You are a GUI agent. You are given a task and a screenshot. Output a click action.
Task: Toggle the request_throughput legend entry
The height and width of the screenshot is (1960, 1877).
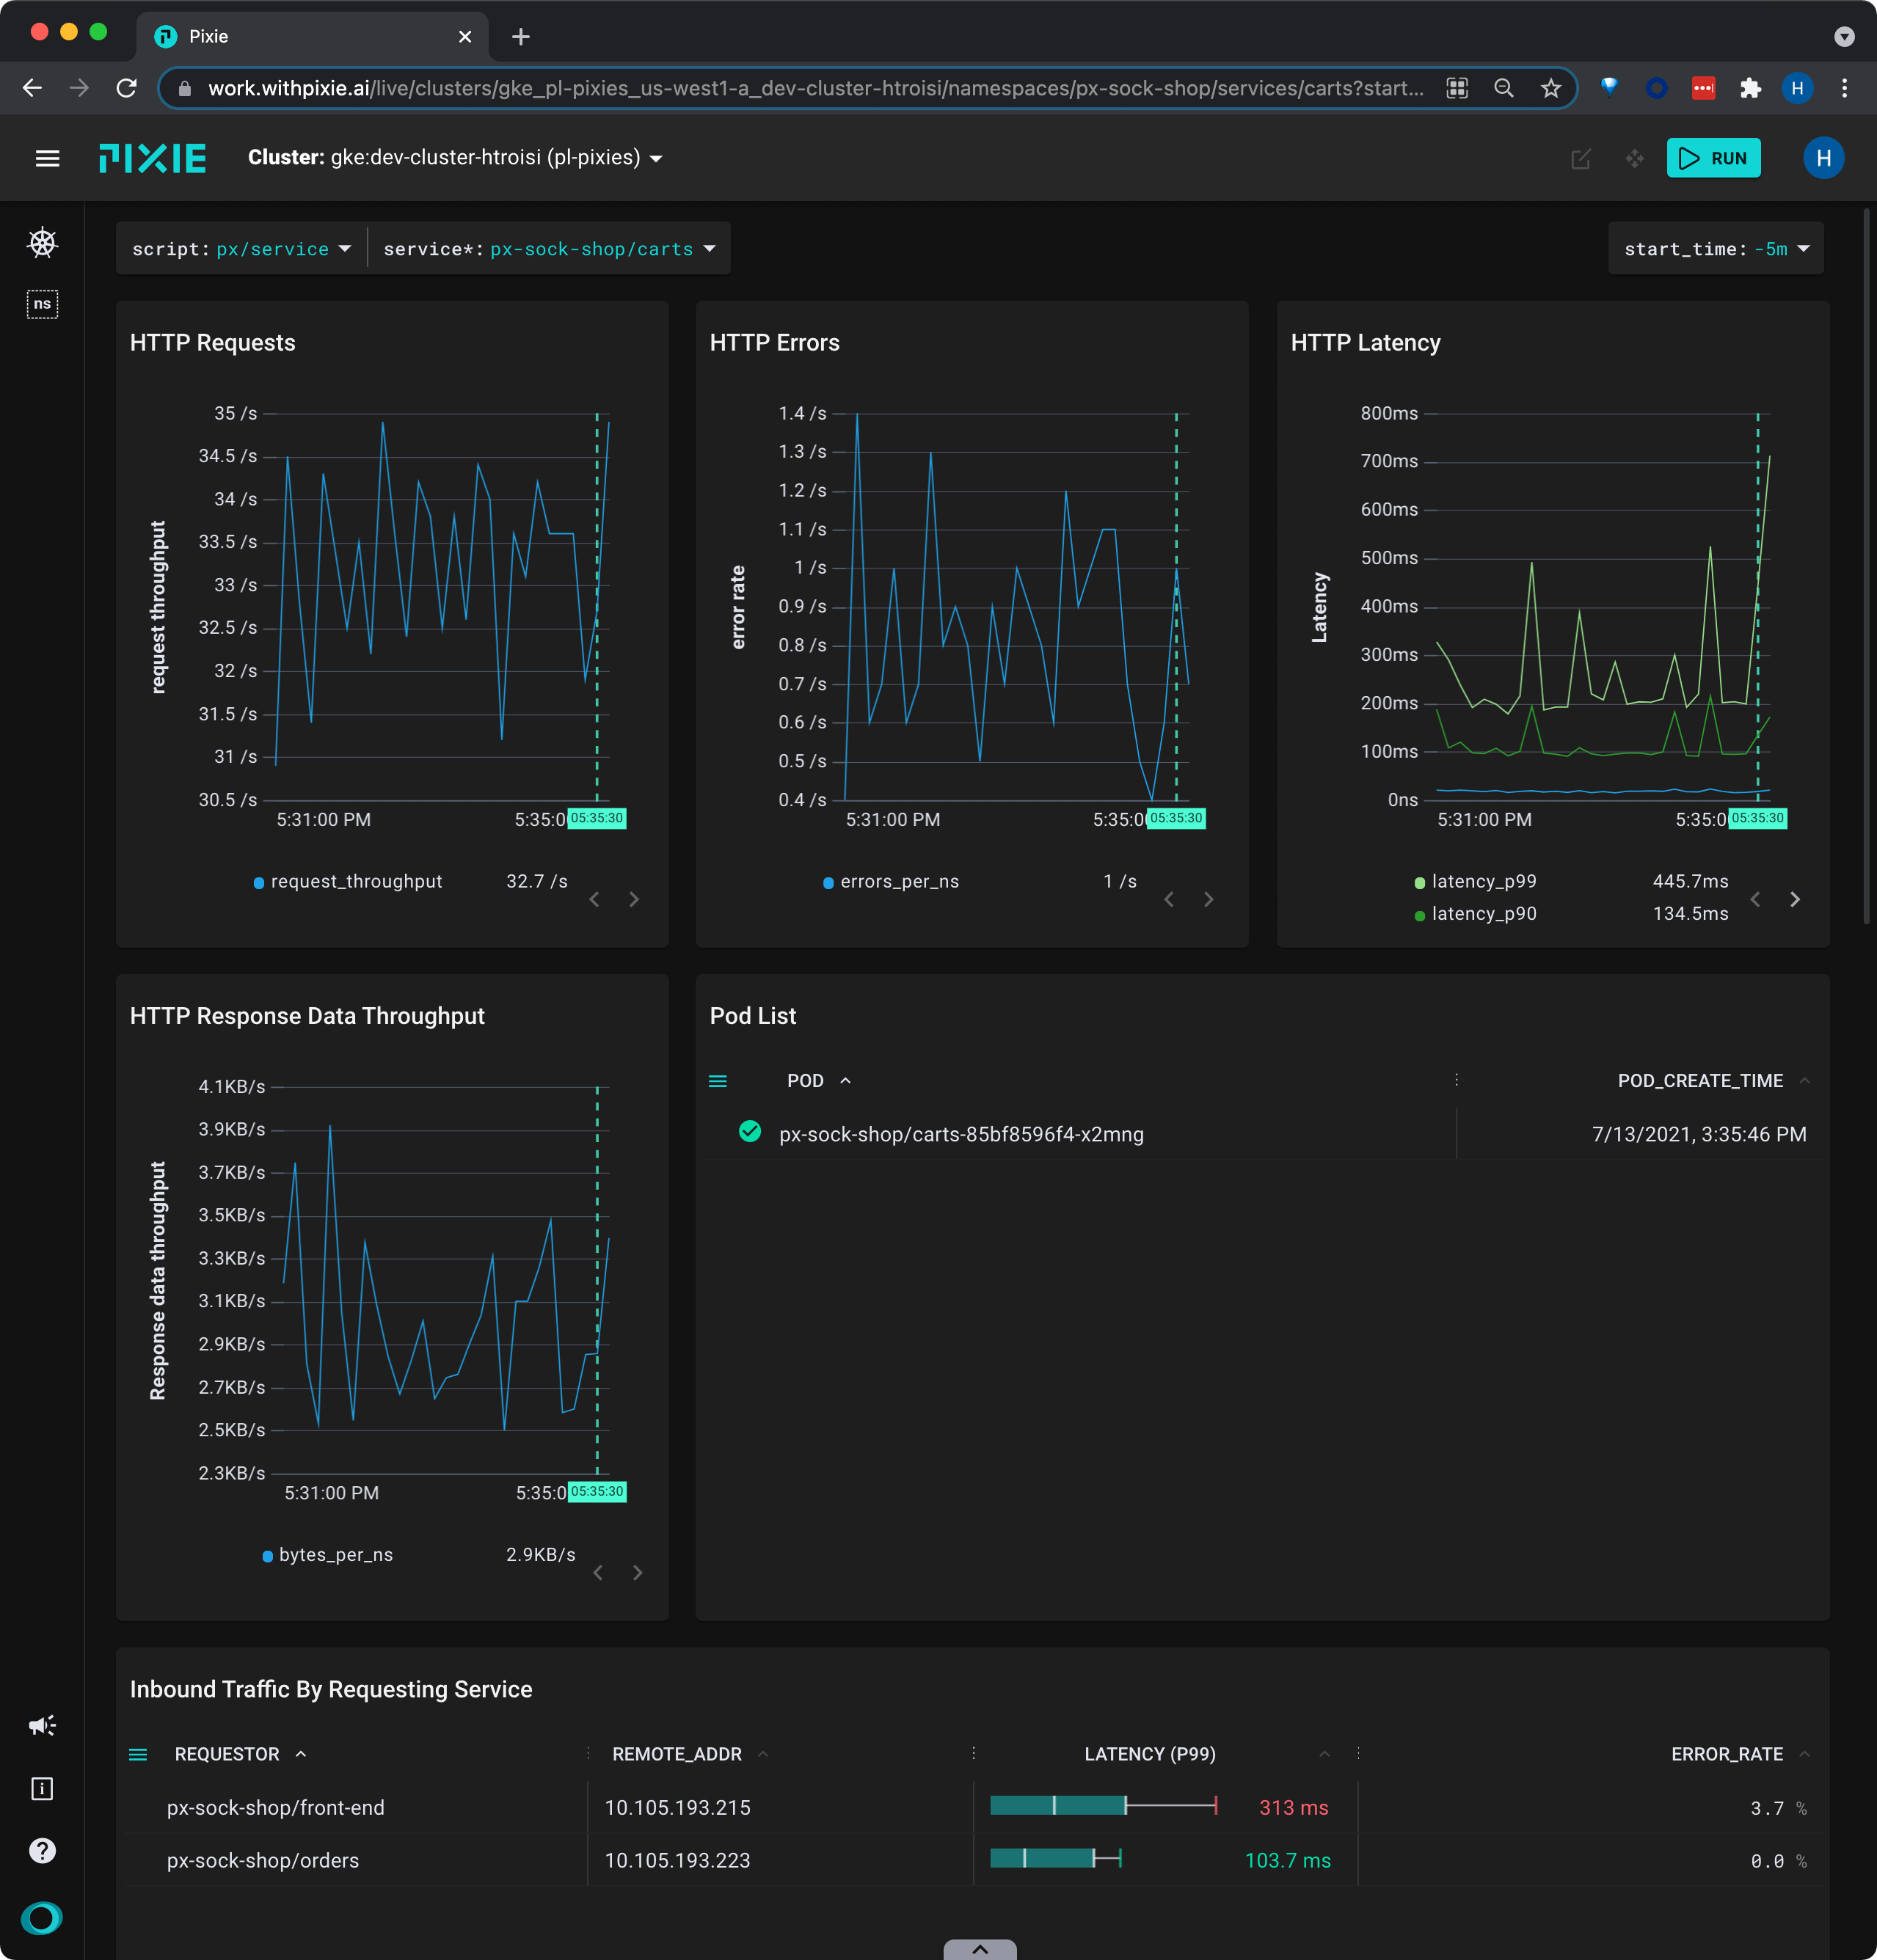(355, 881)
